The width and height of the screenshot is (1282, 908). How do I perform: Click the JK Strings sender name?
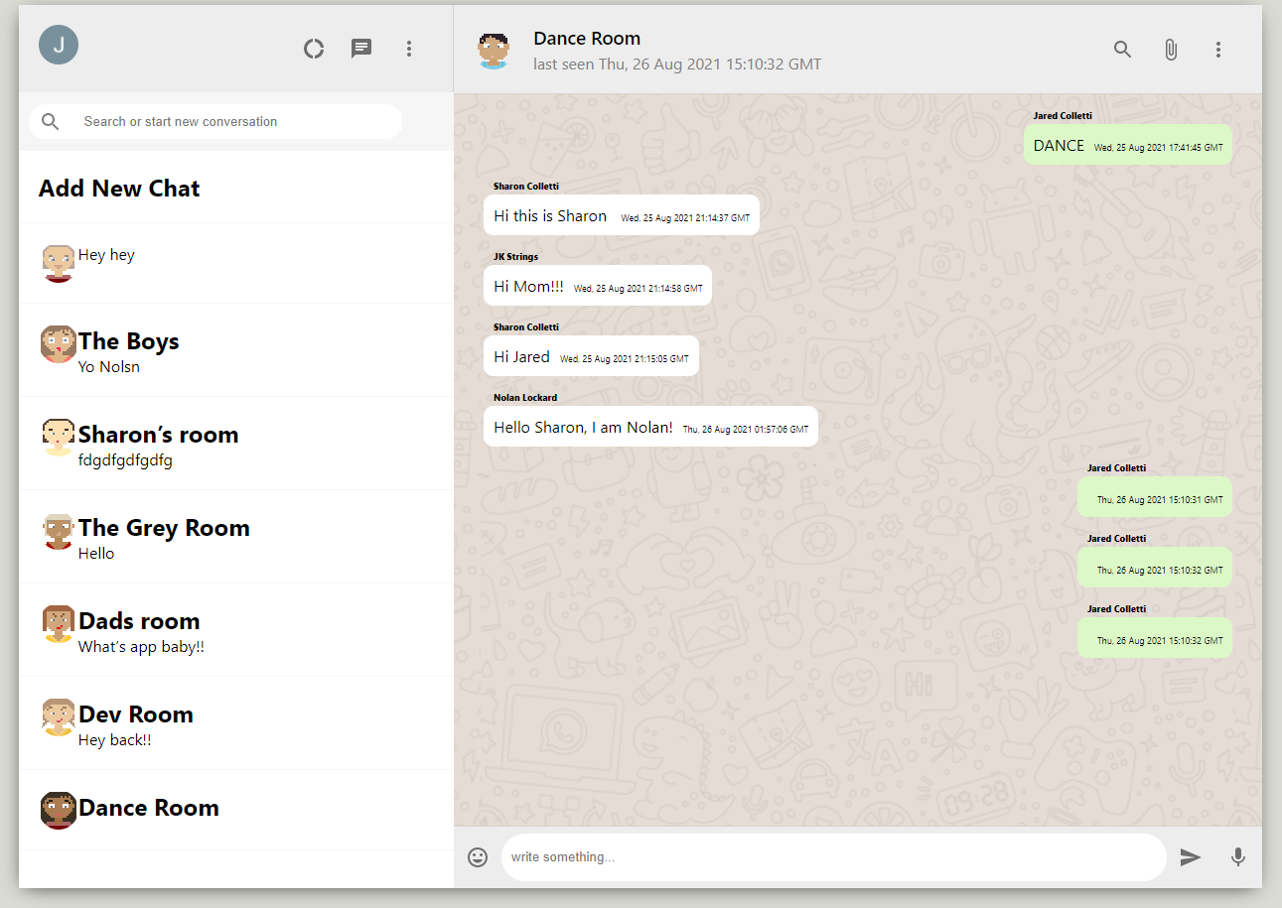(515, 257)
